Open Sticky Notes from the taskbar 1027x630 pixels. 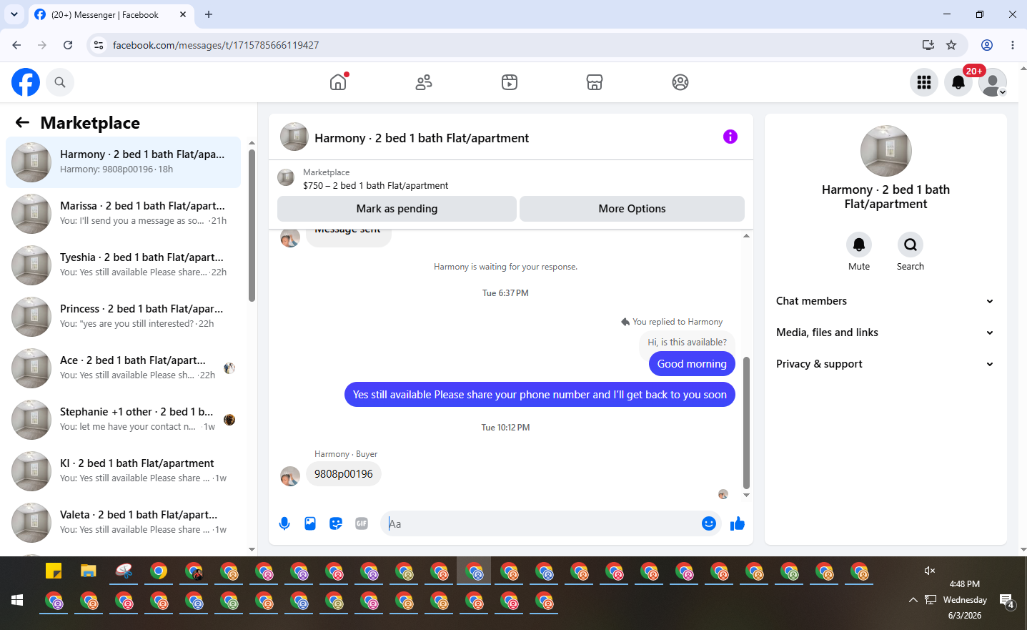[x=54, y=571]
